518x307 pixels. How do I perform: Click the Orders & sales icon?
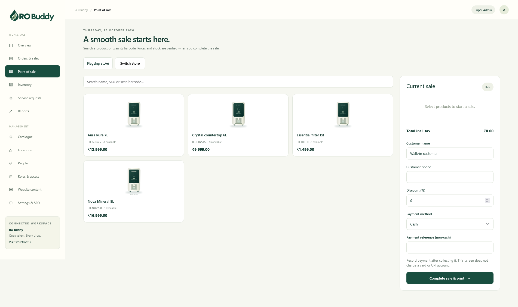11,58
